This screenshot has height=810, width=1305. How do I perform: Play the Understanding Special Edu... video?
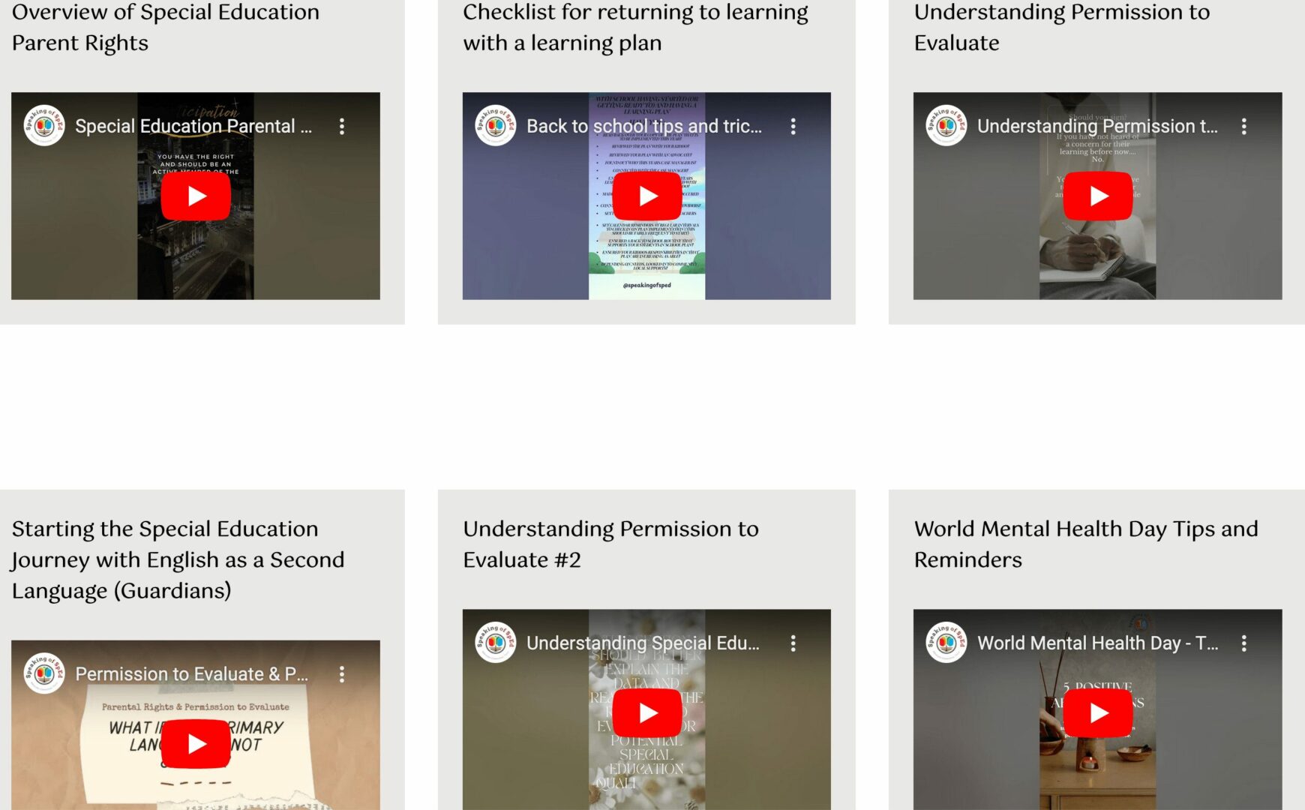click(647, 713)
